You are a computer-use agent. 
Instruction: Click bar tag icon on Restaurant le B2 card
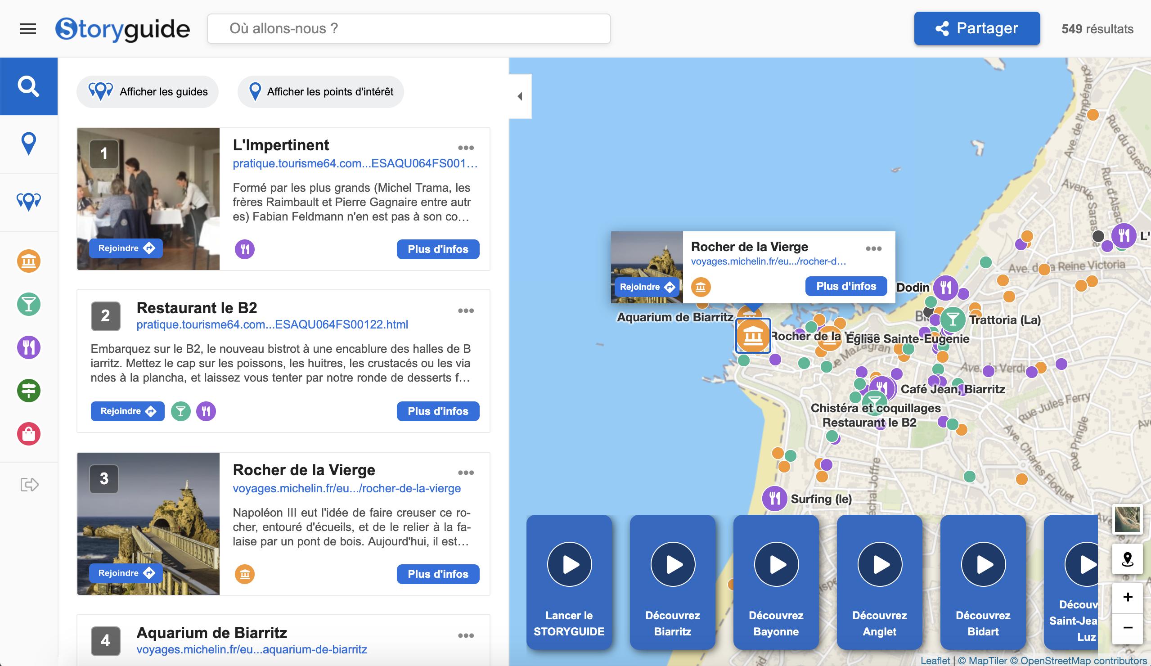pyautogui.click(x=181, y=412)
